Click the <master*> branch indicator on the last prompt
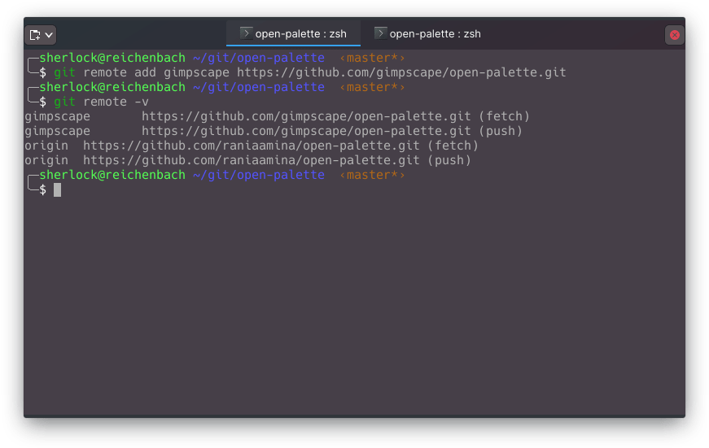 (372, 175)
